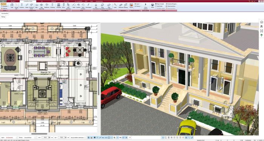
Task: Switch to the PROJECT tab
Action: click(x=13, y=1)
